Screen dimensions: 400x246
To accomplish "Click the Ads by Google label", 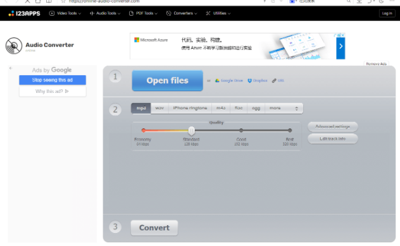I will (x=52, y=70).
